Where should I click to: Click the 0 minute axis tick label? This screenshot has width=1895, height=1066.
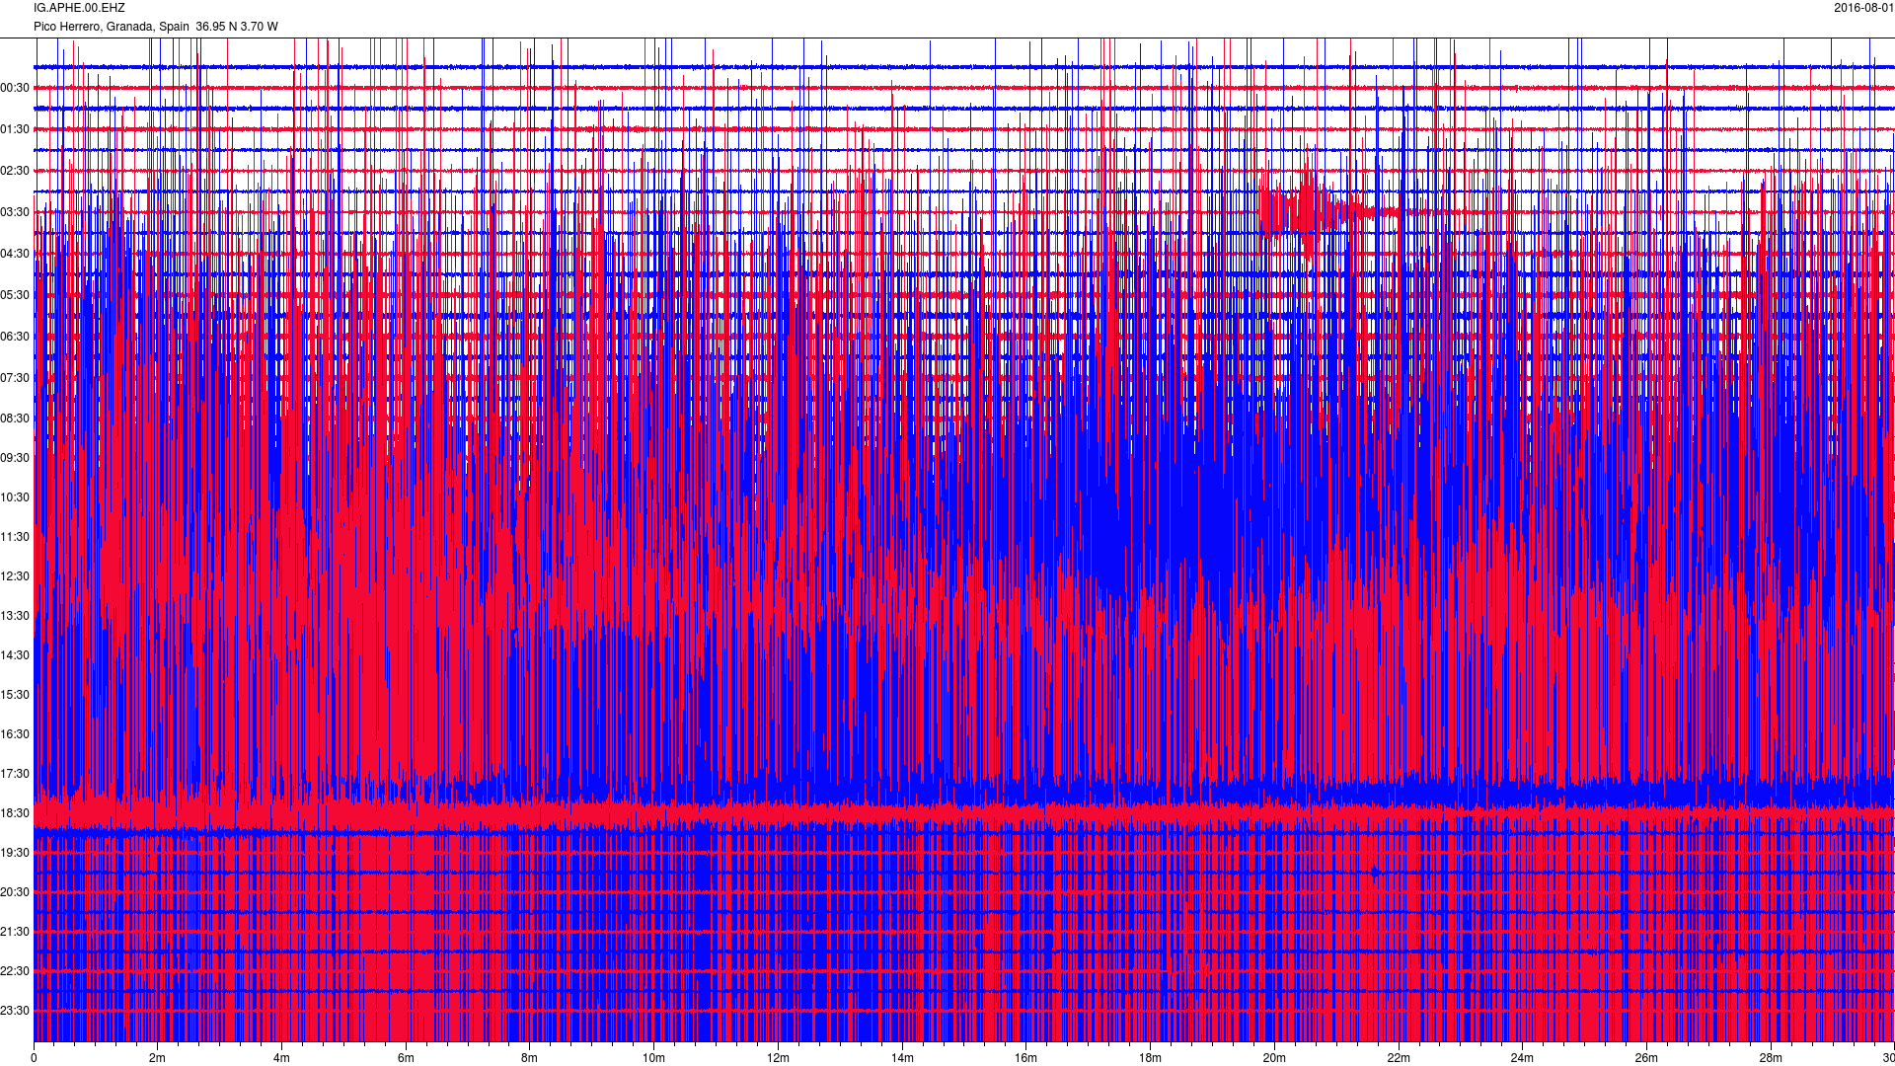(x=34, y=1058)
